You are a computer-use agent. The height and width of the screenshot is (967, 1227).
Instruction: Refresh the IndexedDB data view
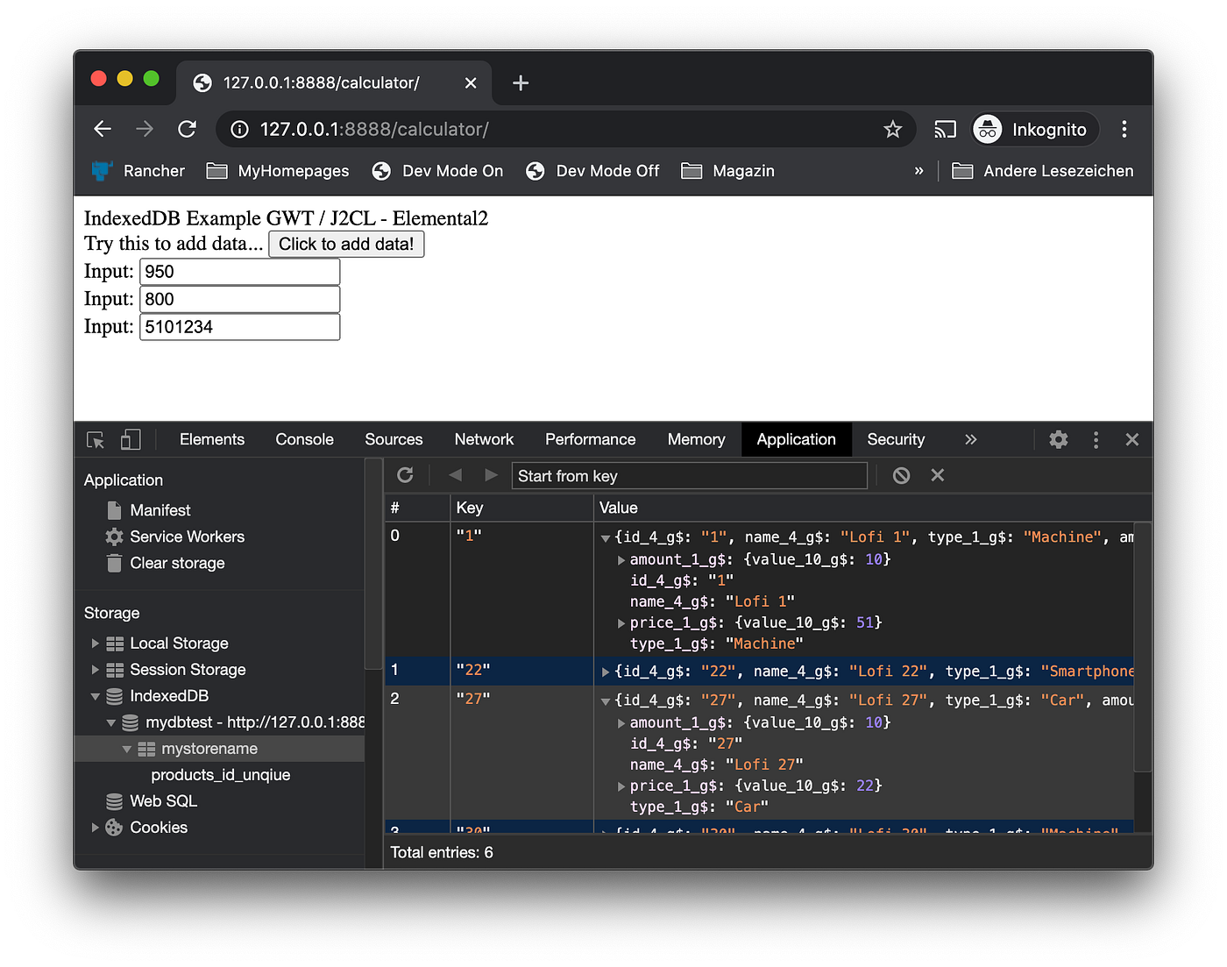coord(405,475)
